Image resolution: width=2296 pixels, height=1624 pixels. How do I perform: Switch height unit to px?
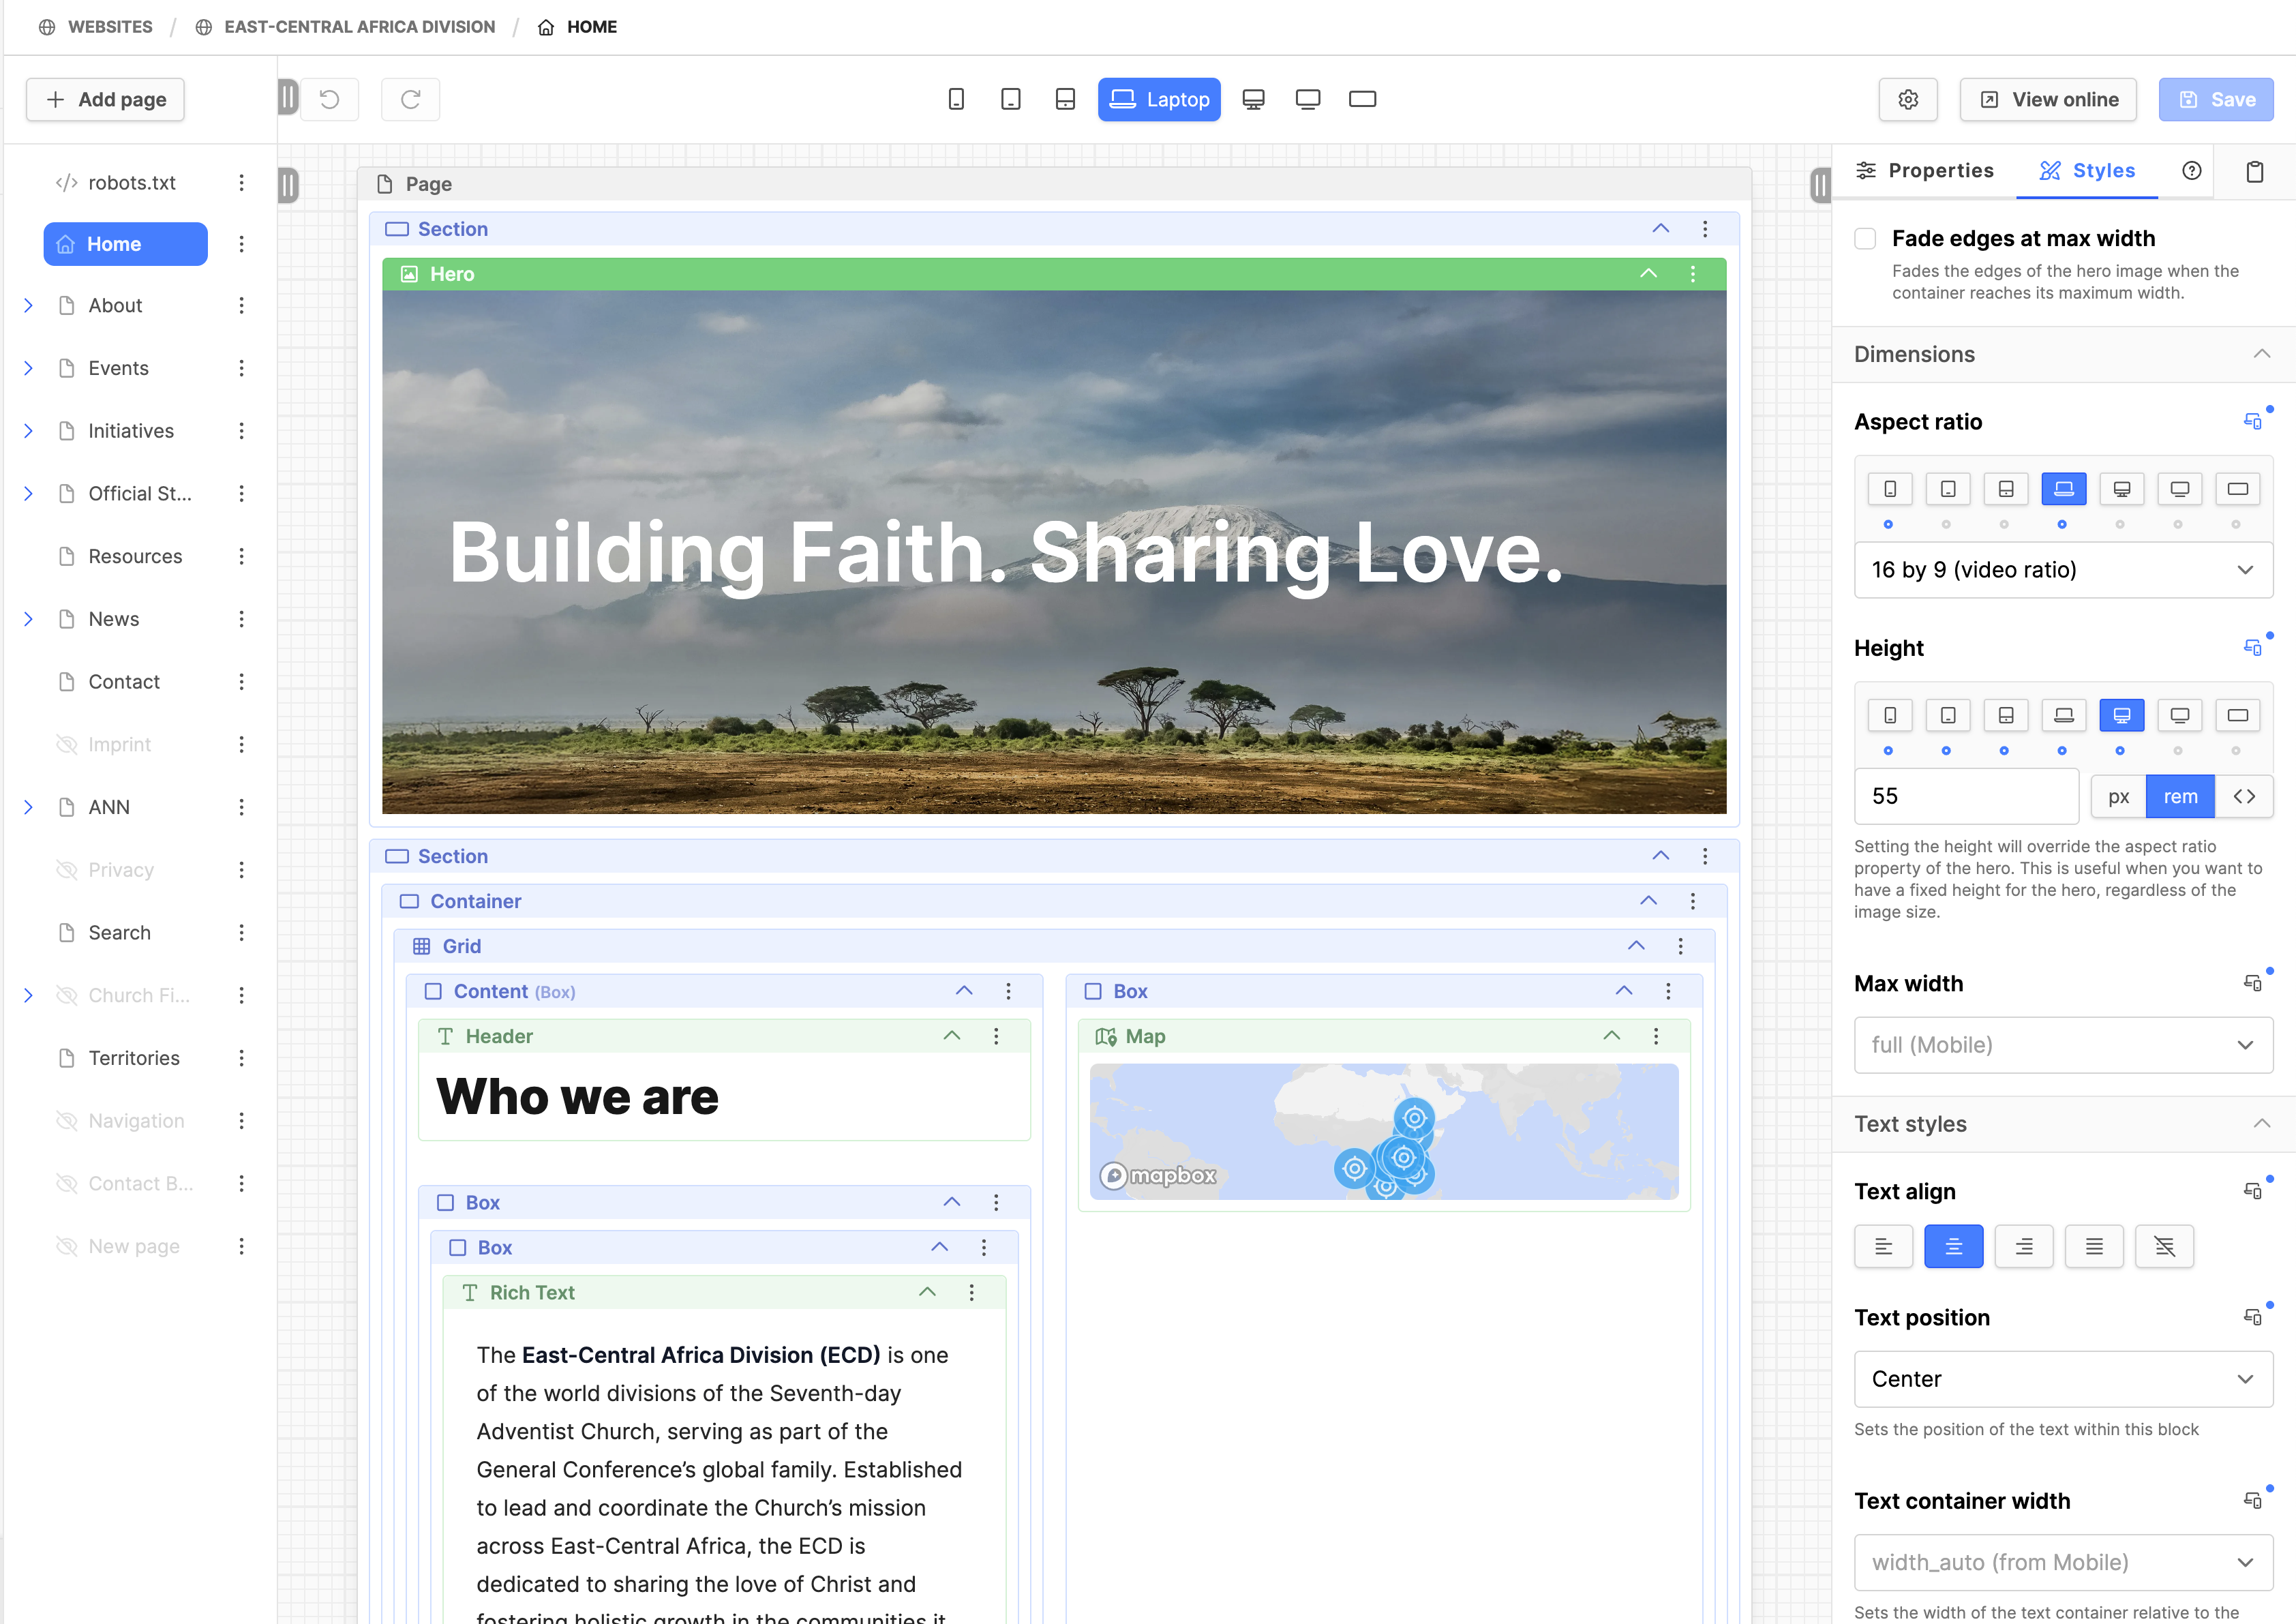[x=2117, y=796]
